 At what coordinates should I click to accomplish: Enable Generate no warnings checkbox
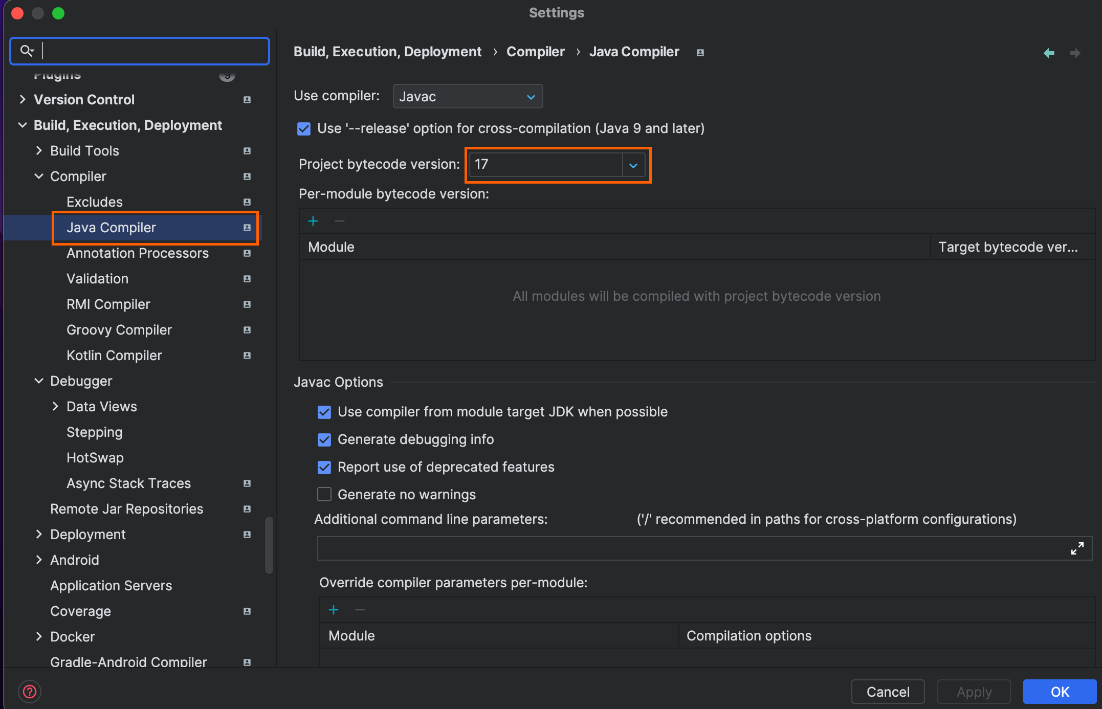pos(324,494)
